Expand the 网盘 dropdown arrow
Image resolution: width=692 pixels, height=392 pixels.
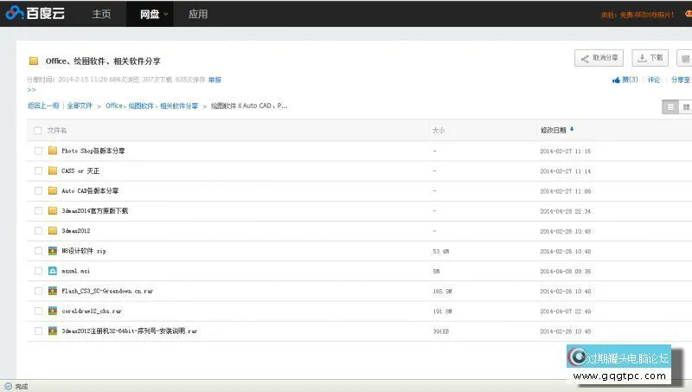[x=166, y=14]
